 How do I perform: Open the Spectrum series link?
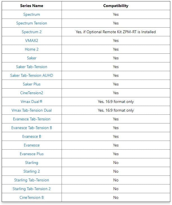[31, 14]
